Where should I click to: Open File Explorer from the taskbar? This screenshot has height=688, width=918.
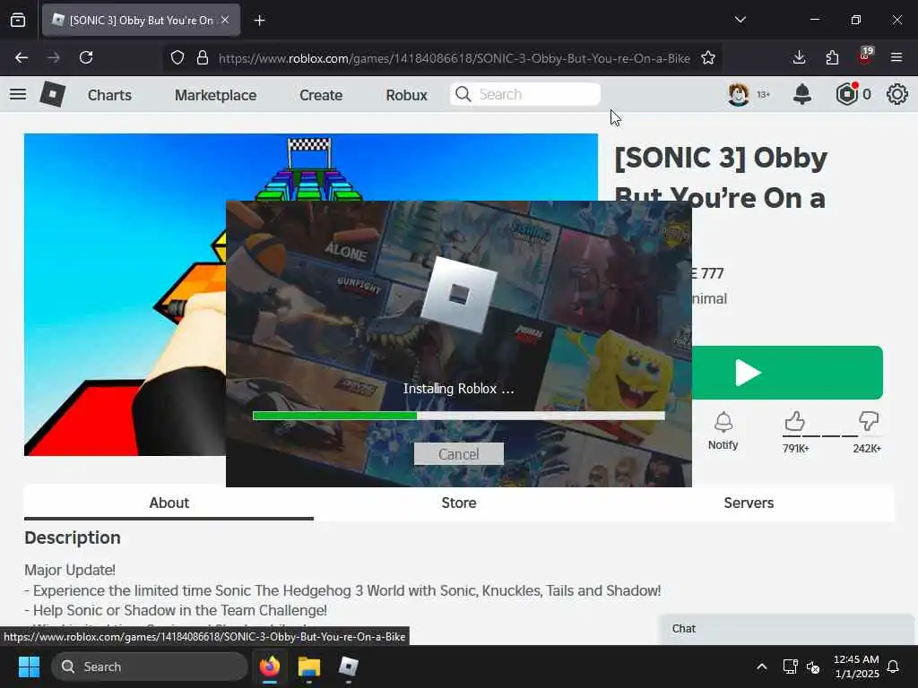308,666
